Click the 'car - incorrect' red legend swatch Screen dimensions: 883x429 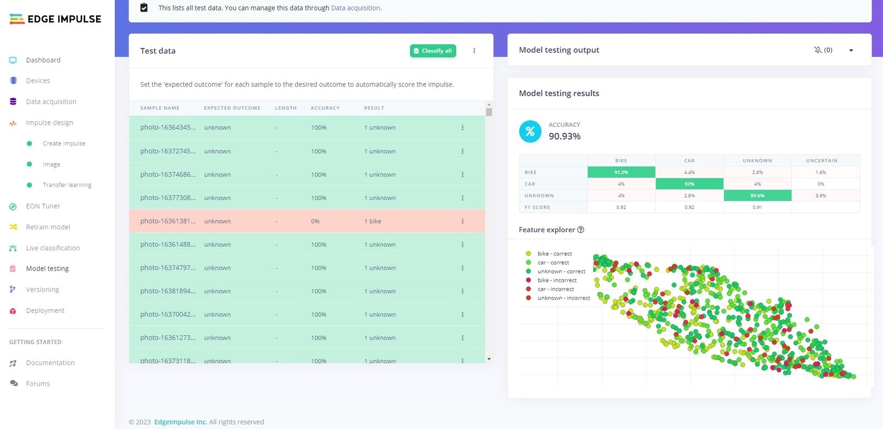[x=528, y=289]
